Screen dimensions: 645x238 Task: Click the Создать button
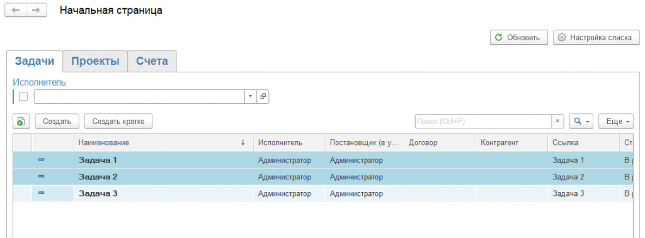pos(57,122)
